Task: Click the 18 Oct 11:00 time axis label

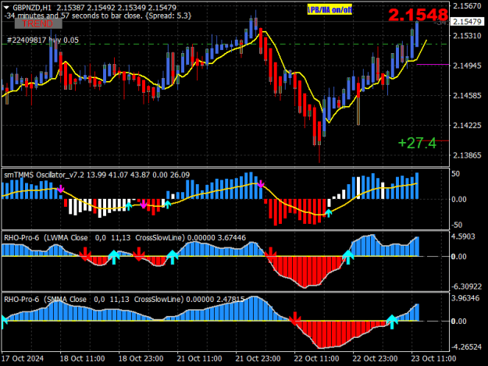Action: point(82,358)
